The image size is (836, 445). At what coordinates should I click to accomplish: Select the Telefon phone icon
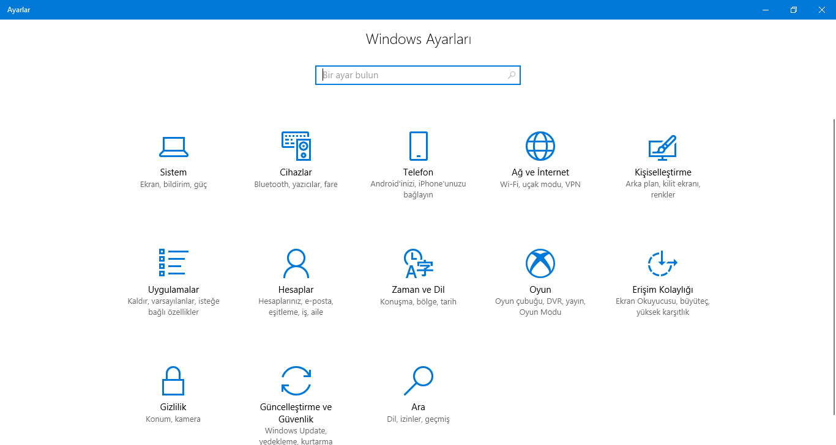coord(418,146)
